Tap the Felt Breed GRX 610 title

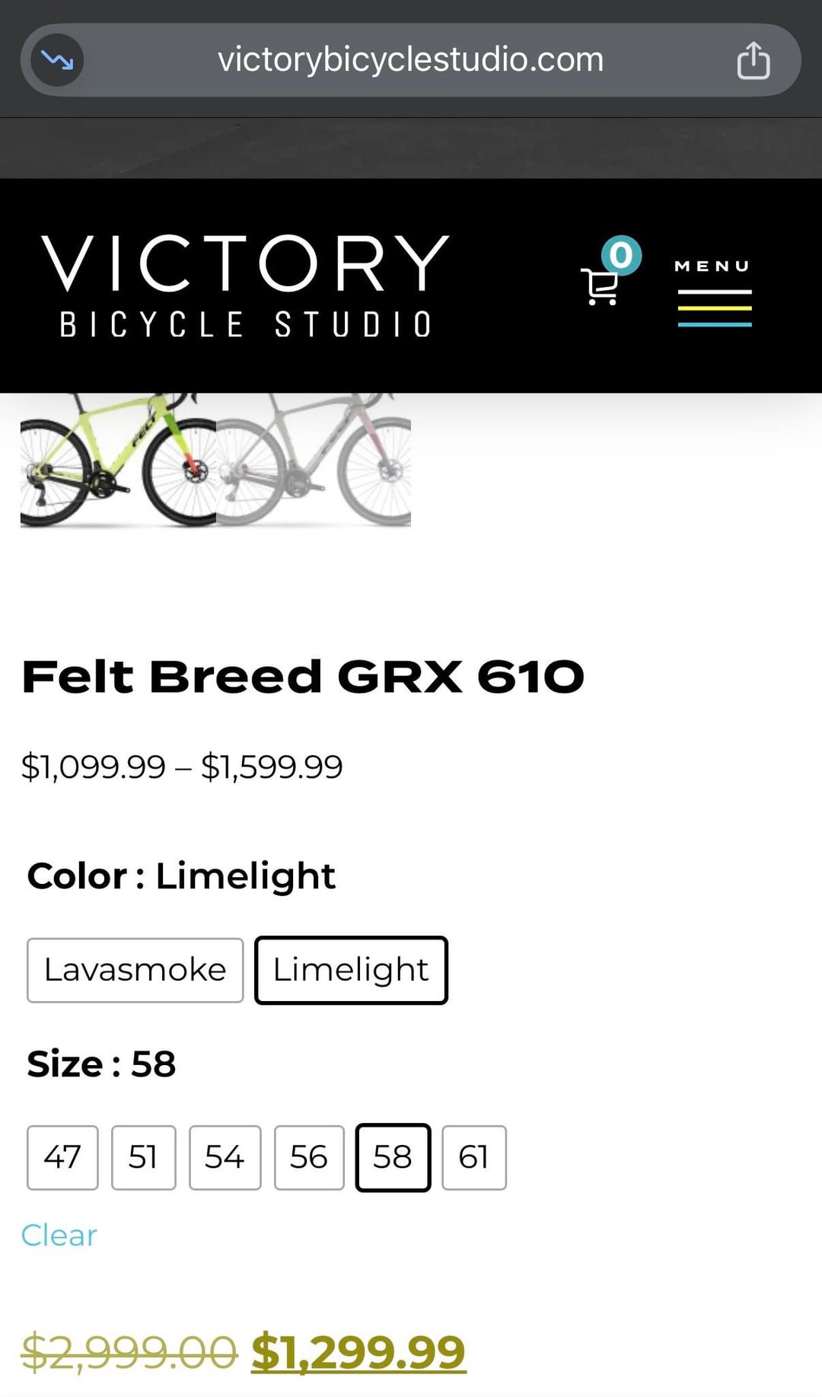(303, 676)
